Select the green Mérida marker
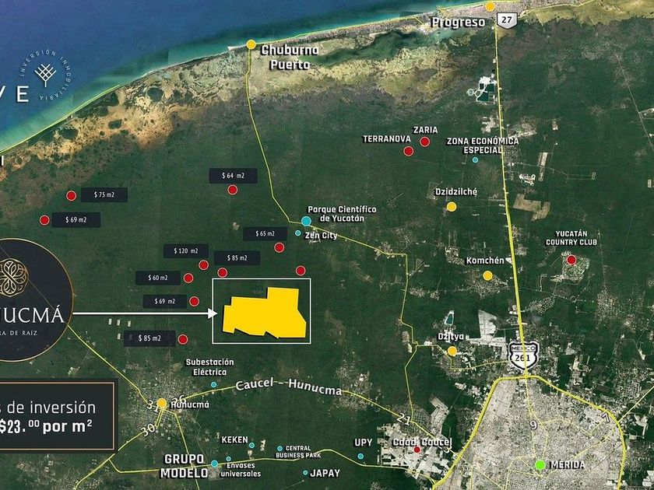Viewport: 654px width, 490px height. coord(540,464)
